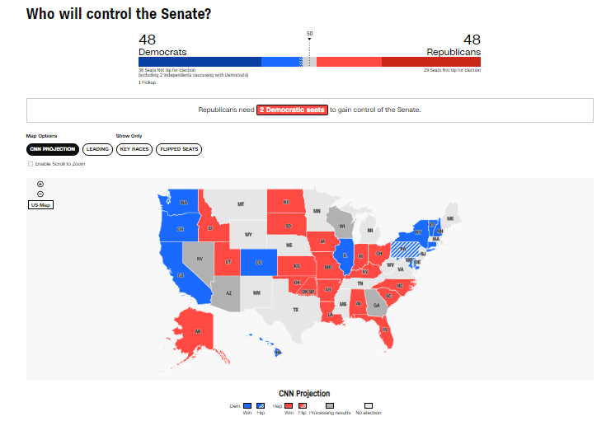
Task: Zoom in on the Senate map
Action: pyautogui.click(x=40, y=184)
